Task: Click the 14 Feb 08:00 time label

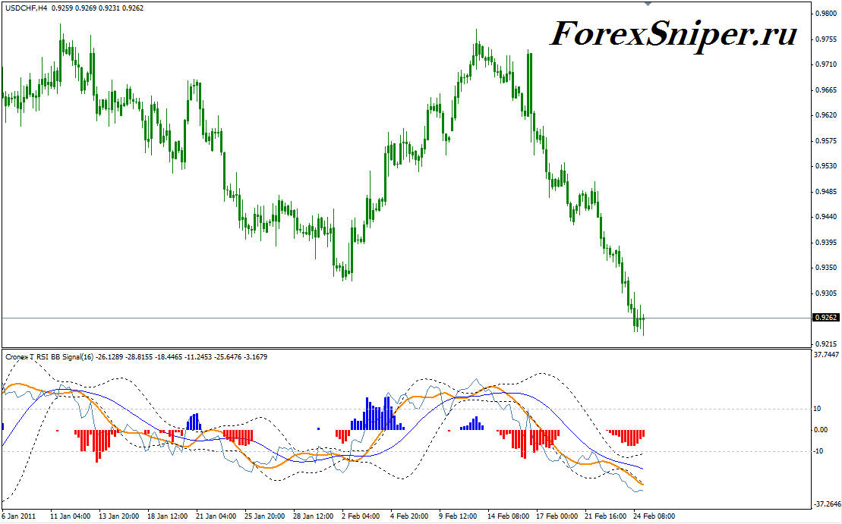Action: (509, 516)
